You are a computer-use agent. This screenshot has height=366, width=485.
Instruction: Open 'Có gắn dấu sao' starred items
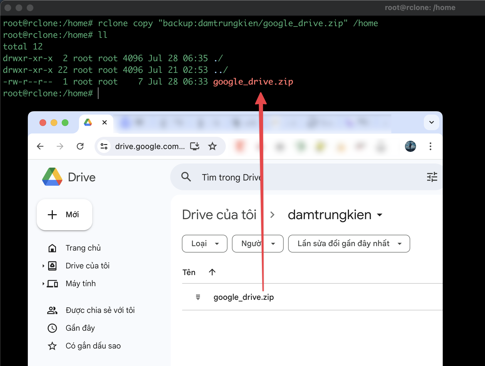coord(93,346)
